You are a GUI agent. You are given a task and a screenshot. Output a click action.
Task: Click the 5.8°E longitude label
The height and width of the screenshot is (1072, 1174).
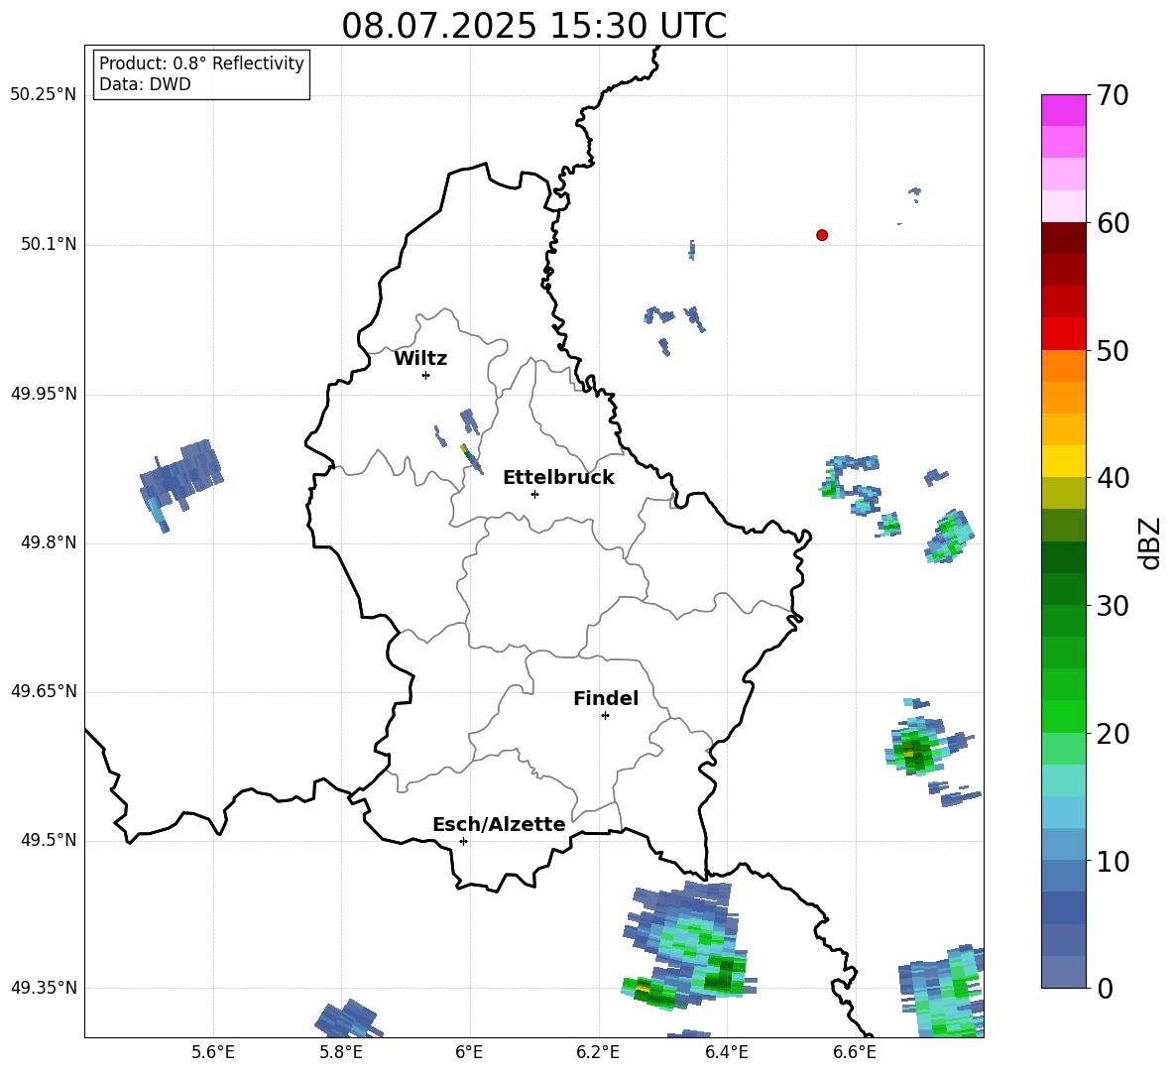point(341,1052)
